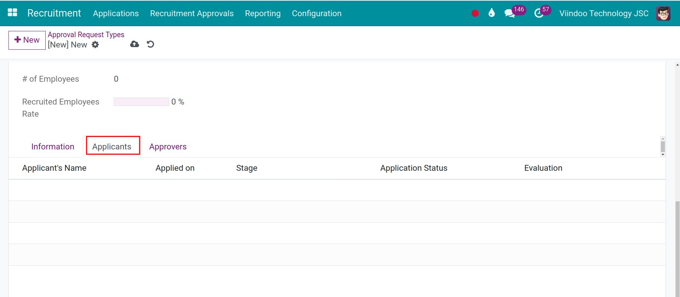Image resolution: width=680 pixels, height=297 pixels.
Task: Click the tab bar scrollbar down arrow
Action: 663,155
